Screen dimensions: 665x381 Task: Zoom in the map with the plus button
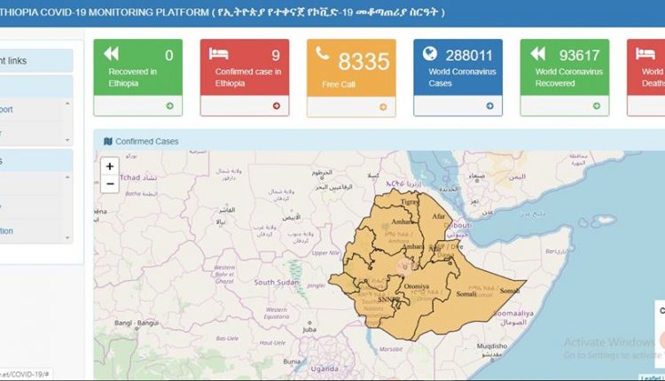tap(110, 166)
